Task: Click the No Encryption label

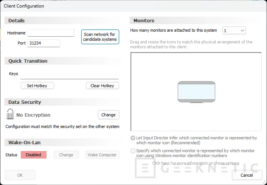Action: (x=33, y=115)
